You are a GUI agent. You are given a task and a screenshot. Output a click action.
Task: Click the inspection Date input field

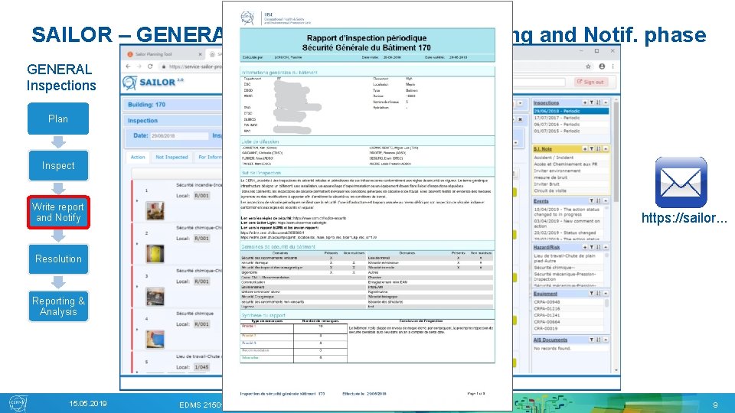[178, 136]
